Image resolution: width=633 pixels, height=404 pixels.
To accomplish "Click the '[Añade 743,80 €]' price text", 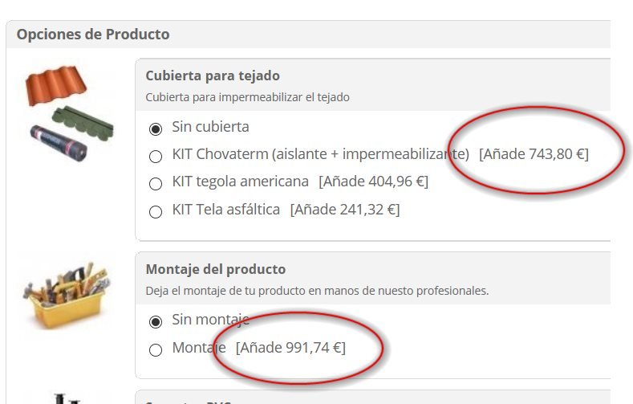I will click(534, 153).
